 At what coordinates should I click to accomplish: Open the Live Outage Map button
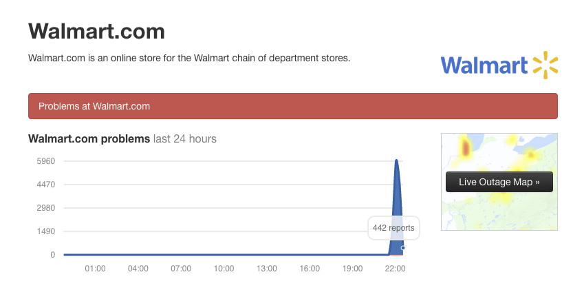coord(499,182)
